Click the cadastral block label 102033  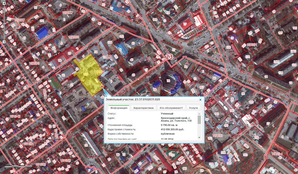click(218, 136)
